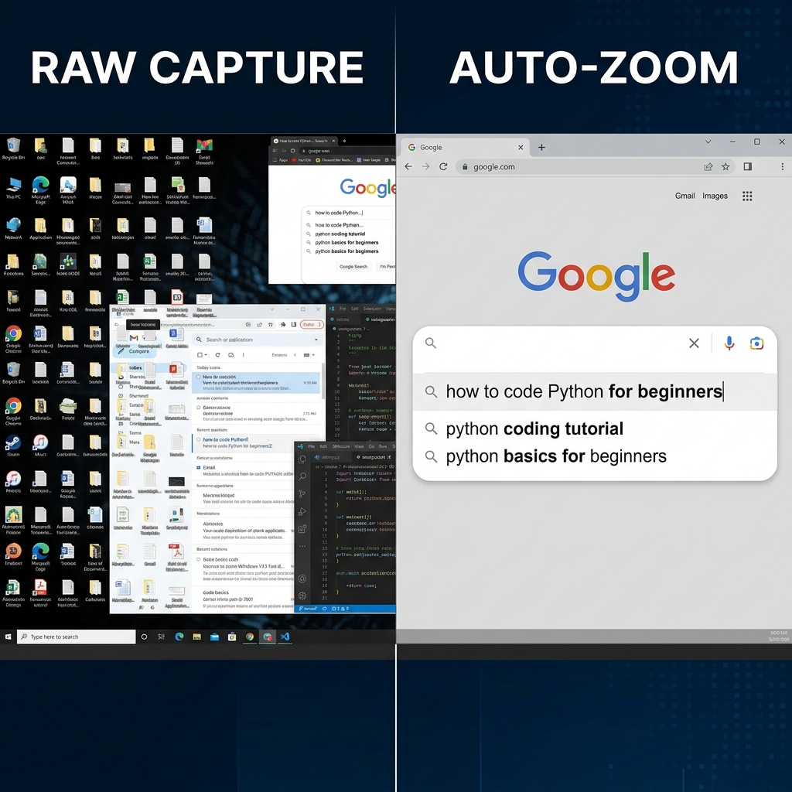Click search field in the small Chrome window
This screenshot has width=792, height=792.
coord(349,213)
